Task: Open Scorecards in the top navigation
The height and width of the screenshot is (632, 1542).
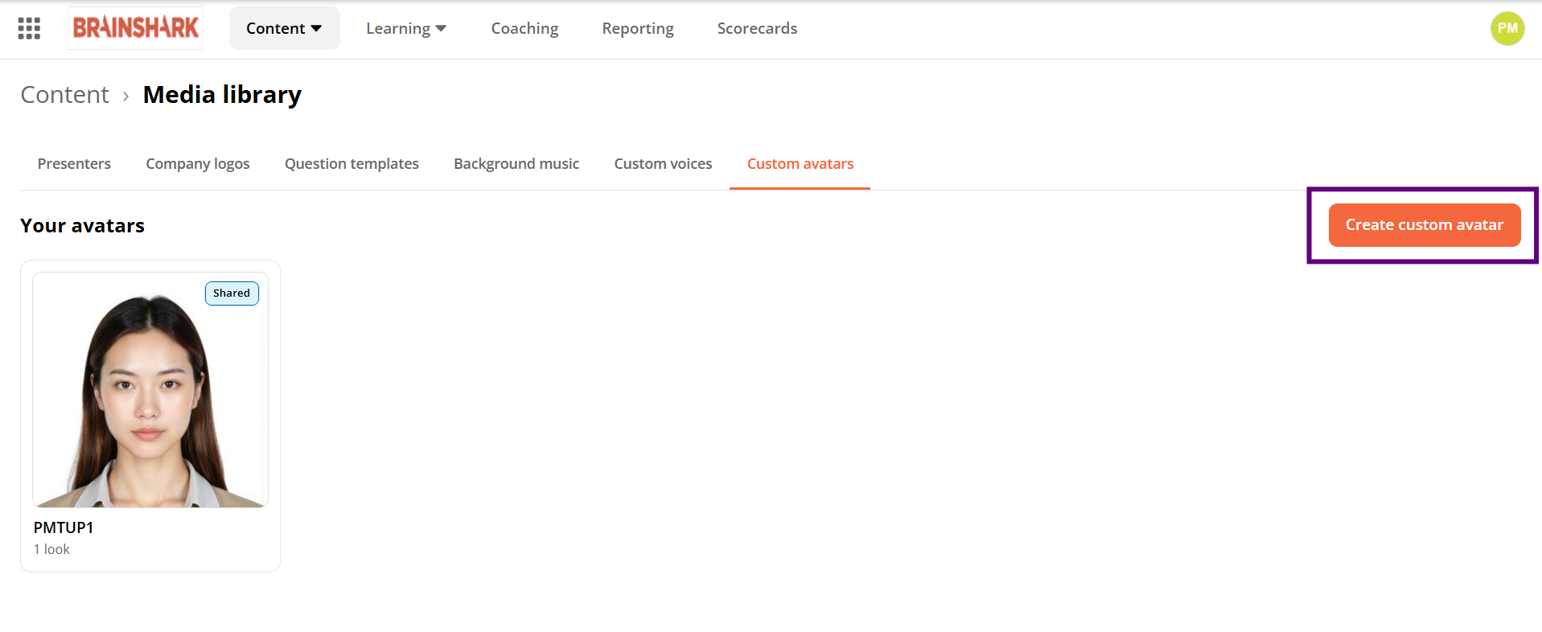Action: pyautogui.click(x=757, y=28)
